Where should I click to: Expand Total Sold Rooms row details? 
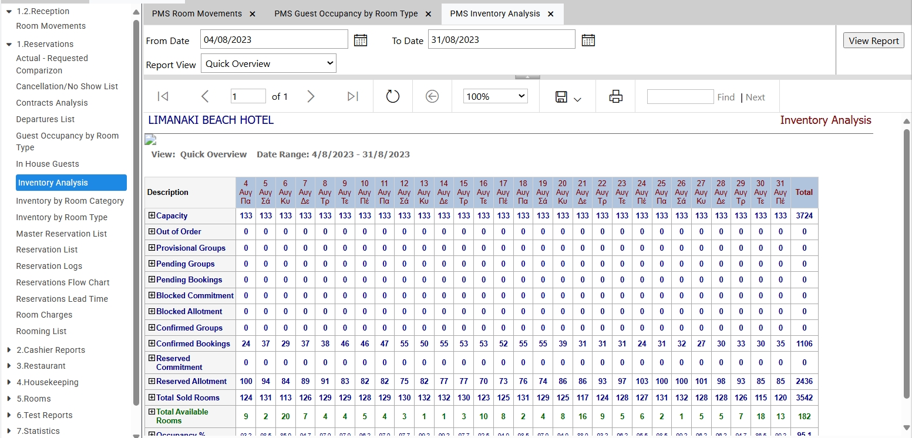(152, 397)
